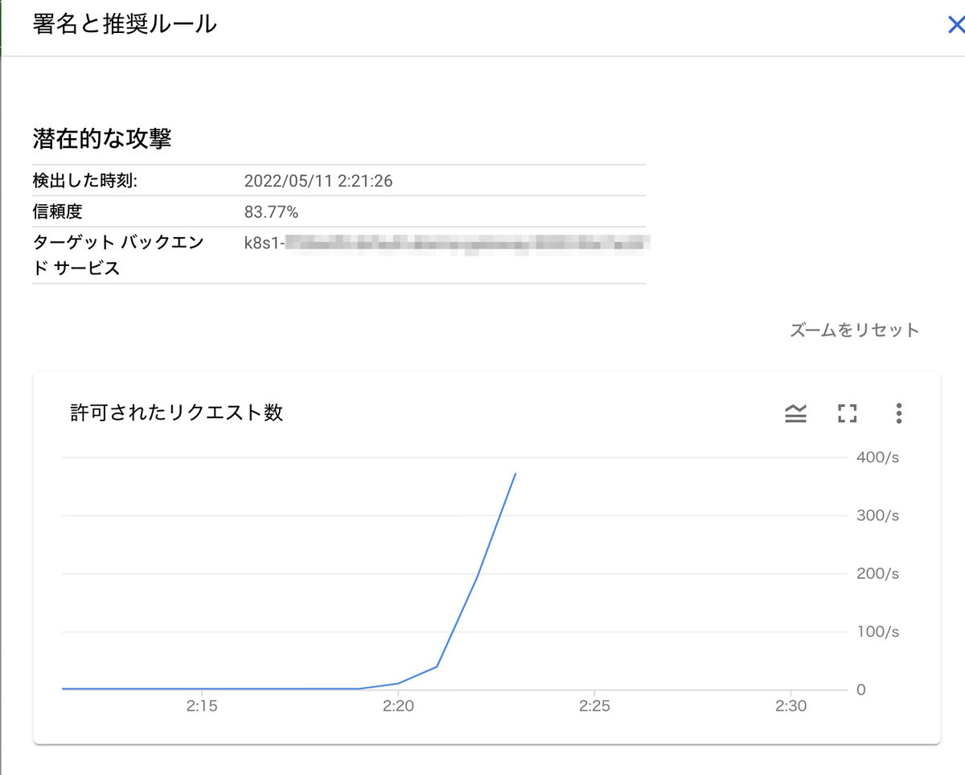Click the 潜在的な攻撃 heading
This screenshot has width=965, height=775.
coord(102,138)
